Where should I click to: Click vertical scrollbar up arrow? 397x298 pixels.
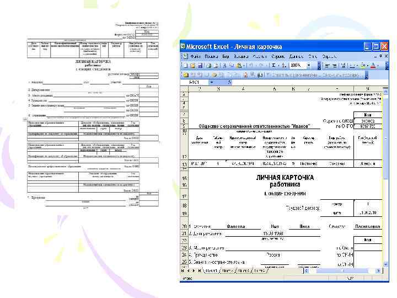(385, 91)
